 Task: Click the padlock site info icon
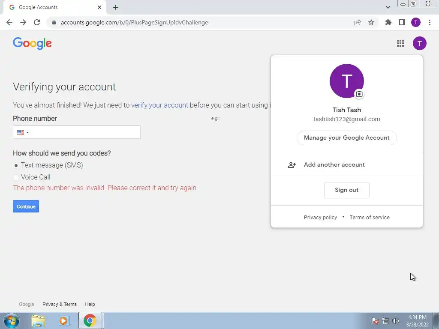pyautogui.click(x=54, y=22)
